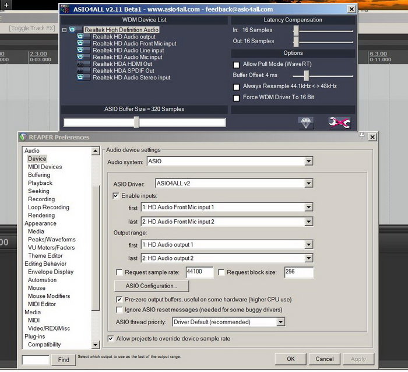Click the ASIO Configuration button

[x=150, y=286]
